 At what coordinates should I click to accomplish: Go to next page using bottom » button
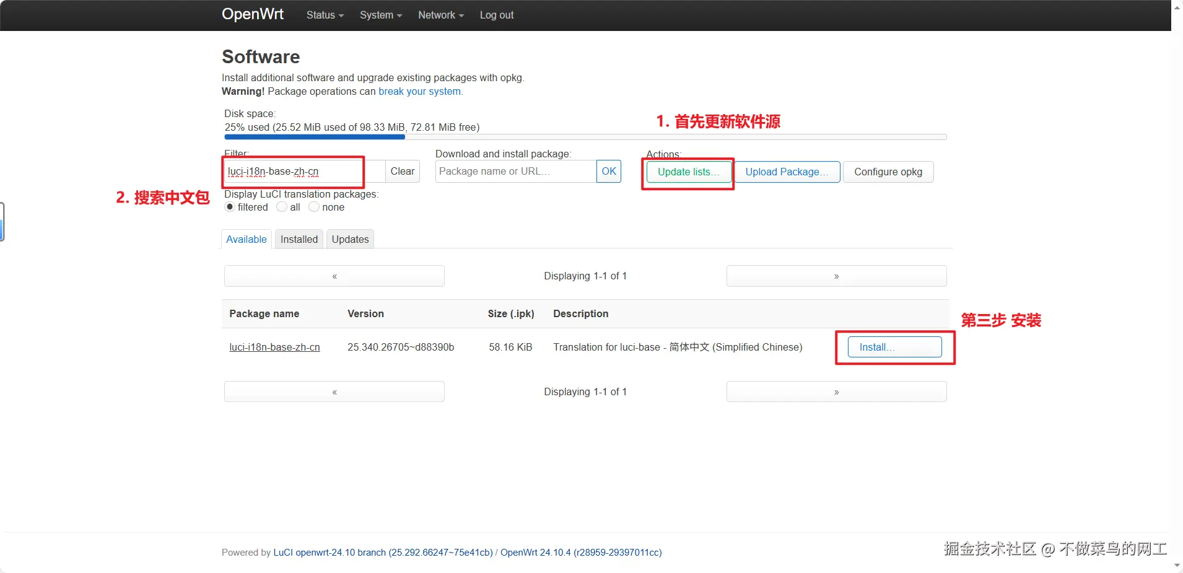[x=836, y=392]
